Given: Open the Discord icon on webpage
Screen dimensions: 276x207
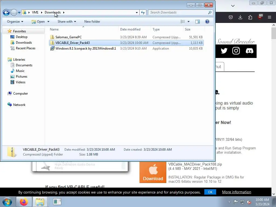Looking at the screenshot, I should (249, 51).
